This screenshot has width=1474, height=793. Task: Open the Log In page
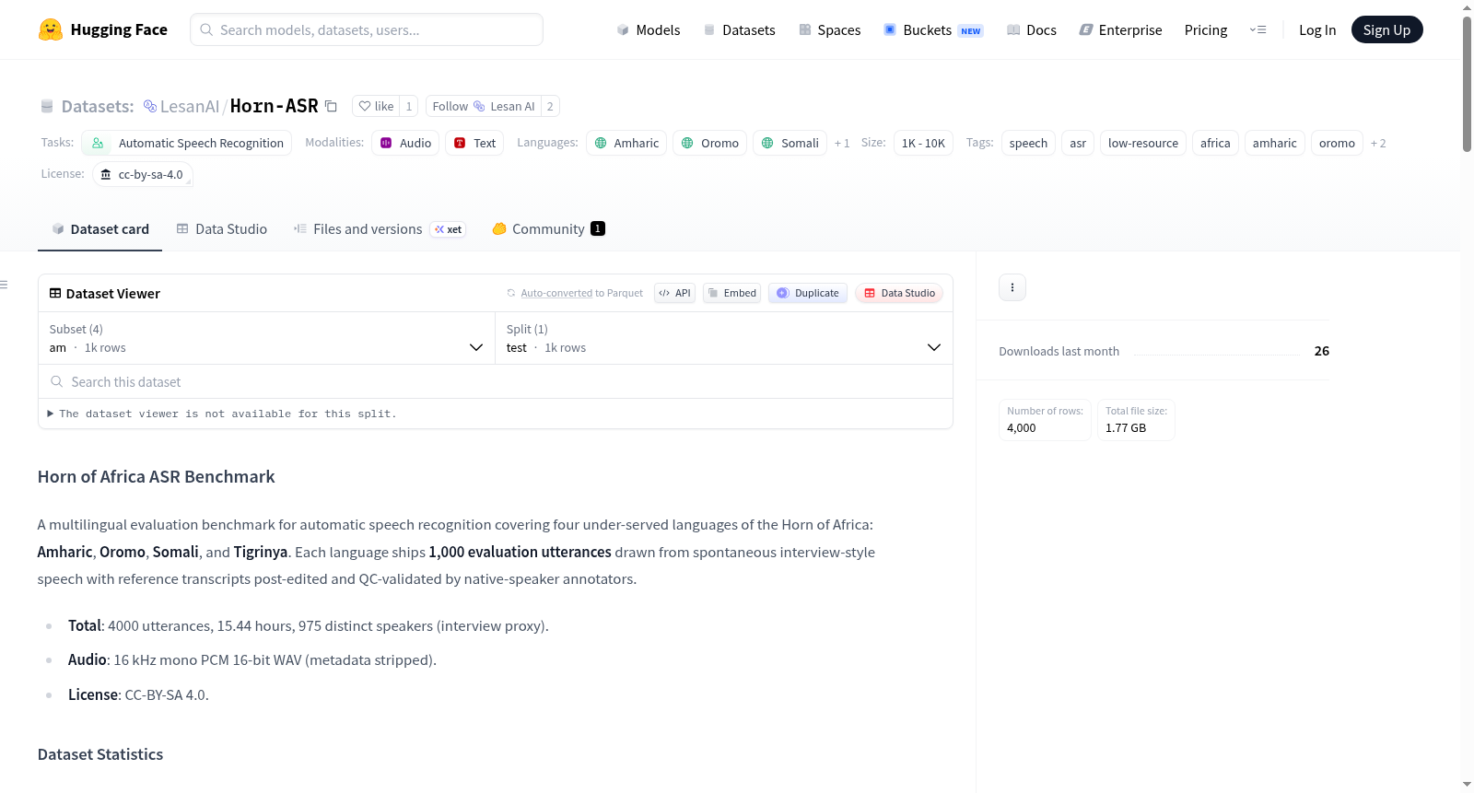[x=1317, y=29]
